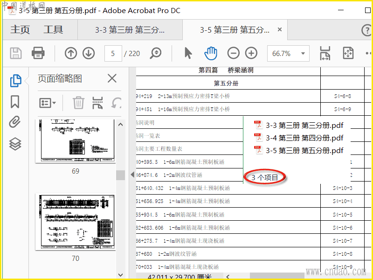Delete selected page with trash icon
373x280 pixels.
point(78,103)
